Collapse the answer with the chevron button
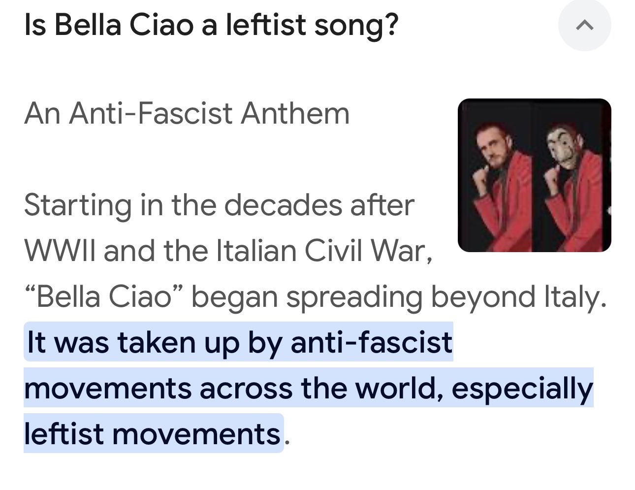The image size is (635, 490). (x=584, y=26)
